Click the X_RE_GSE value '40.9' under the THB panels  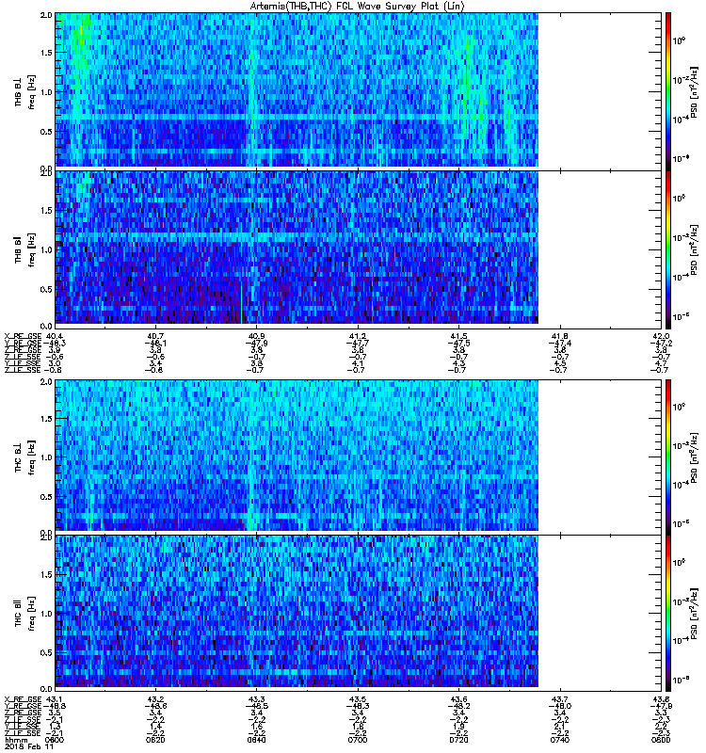[x=256, y=337]
